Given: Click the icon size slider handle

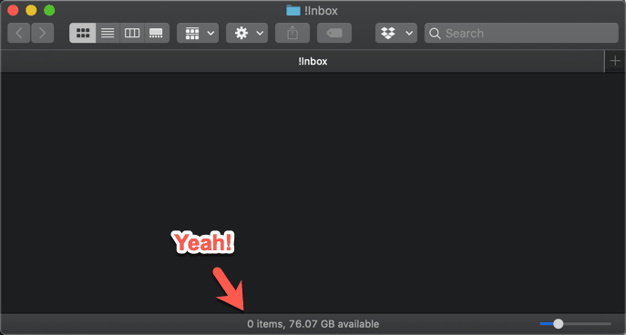Looking at the screenshot, I should point(559,324).
